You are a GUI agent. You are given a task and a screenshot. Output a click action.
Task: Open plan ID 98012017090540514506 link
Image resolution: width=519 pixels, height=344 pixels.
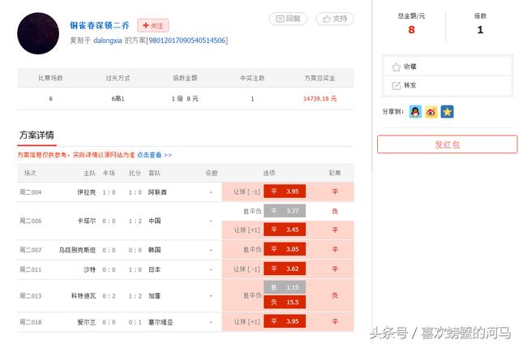(x=187, y=41)
